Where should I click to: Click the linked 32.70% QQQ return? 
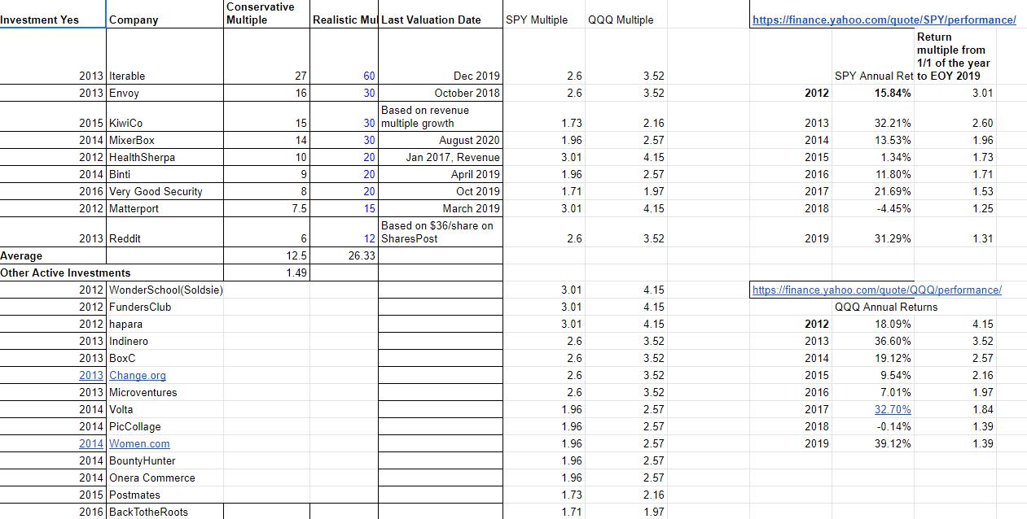pyautogui.click(x=892, y=409)
